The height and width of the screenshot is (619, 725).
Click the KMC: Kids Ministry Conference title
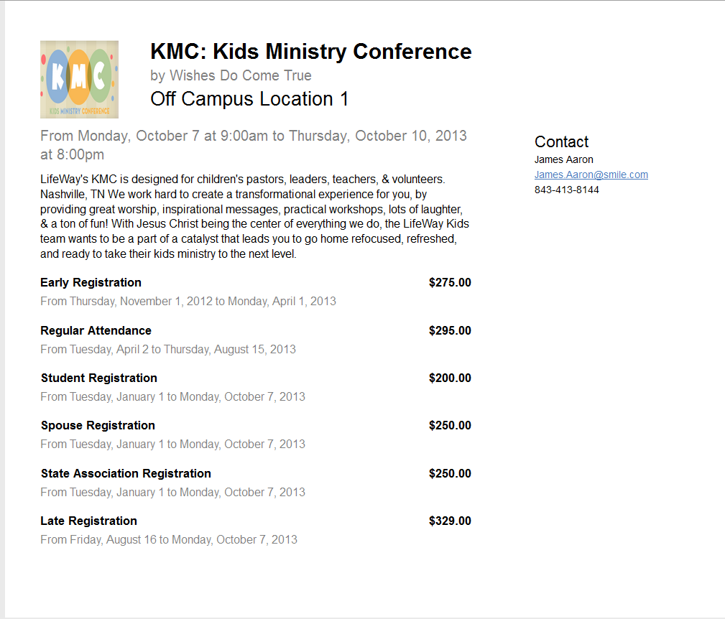(x=310, y=51)
